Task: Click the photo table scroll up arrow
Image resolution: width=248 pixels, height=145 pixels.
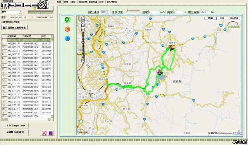Action: (52, 36)
